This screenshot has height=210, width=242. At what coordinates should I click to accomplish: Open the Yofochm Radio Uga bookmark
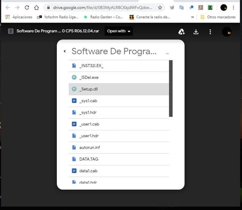click(58, 17)
